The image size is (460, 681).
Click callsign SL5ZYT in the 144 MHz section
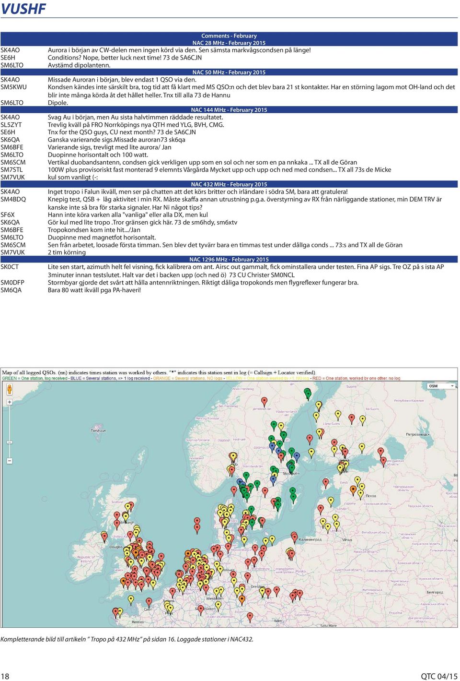click(x=11, y=124)
